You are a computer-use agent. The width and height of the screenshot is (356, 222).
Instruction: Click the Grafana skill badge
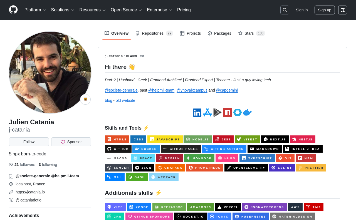pos(170,168)
